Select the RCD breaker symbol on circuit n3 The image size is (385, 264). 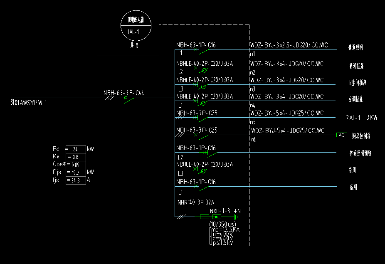click(x=200, y=86)
